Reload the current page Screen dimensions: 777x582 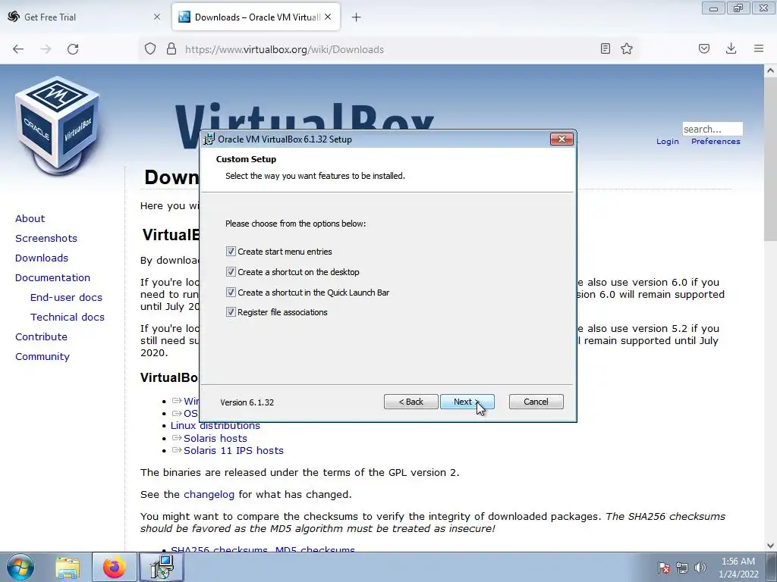click(x=73, y=49)
